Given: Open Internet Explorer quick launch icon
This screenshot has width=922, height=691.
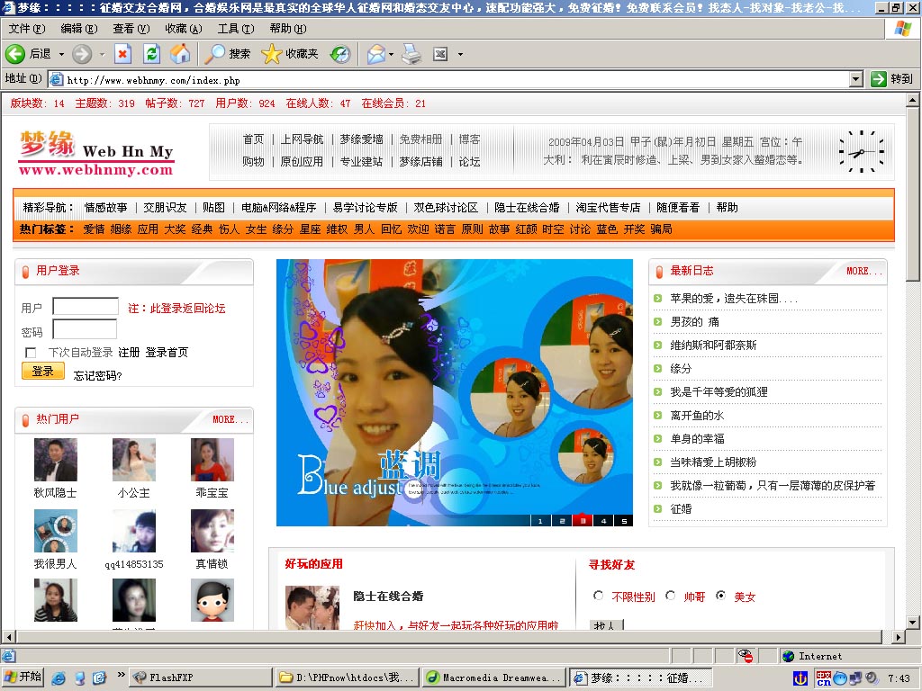Looking at the screenshot, I should tap(59, 678).
